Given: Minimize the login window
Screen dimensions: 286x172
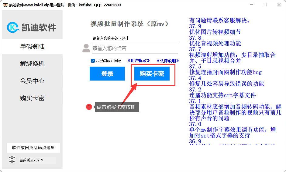Looking at the screenshot, I should coord(252,5).
